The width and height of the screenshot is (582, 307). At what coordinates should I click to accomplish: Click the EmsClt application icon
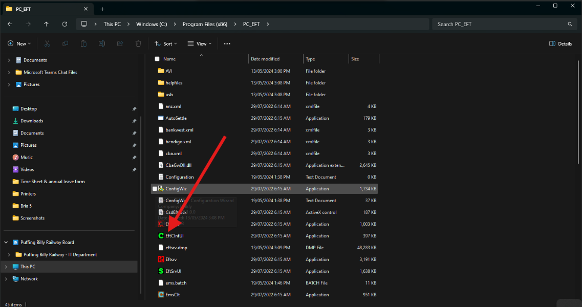coord(161,294)
